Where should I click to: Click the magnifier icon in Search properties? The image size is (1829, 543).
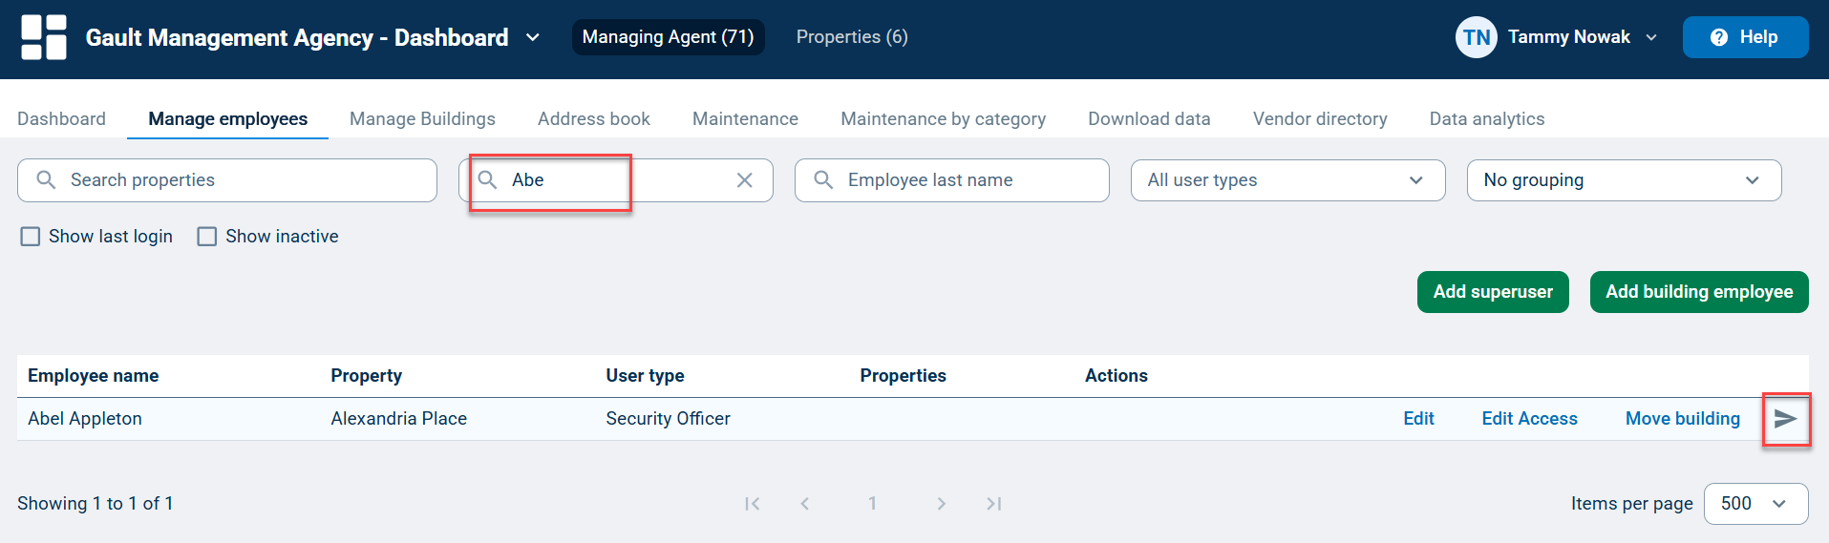tap(46, 180)
